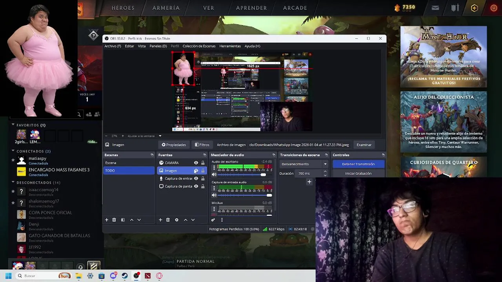This screenshot has width=502, height=282.
Task: Delete selected source with the Fuentes trash icon
Action: pos(168,220)
